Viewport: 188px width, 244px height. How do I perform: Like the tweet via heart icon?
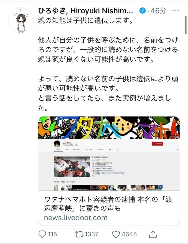coord(116,234)
